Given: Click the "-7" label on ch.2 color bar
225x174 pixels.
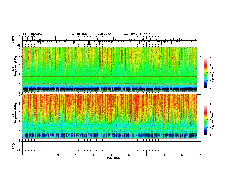Looking at the screenshot, I should (x=210, y=135).
